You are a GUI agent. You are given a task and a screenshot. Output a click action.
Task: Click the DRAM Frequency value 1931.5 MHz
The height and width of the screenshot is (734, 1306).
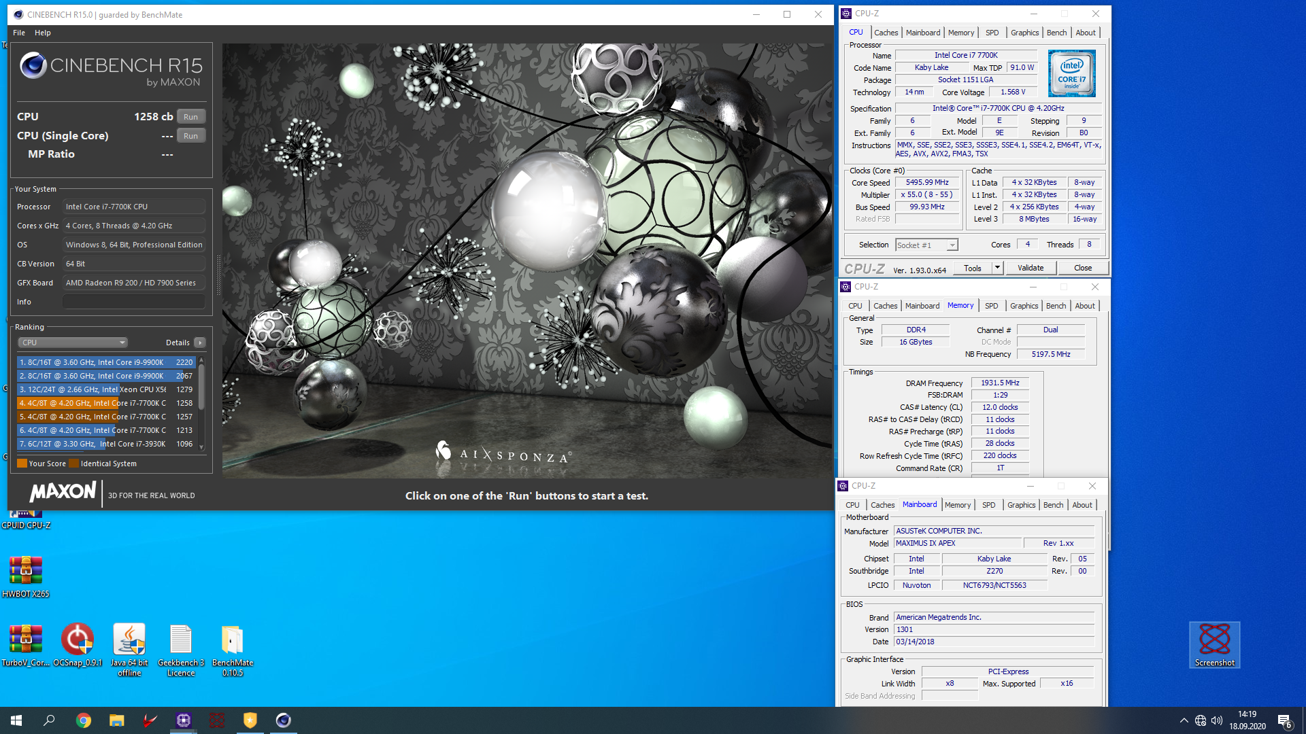pyautogui.click(x=1000, y=383)
